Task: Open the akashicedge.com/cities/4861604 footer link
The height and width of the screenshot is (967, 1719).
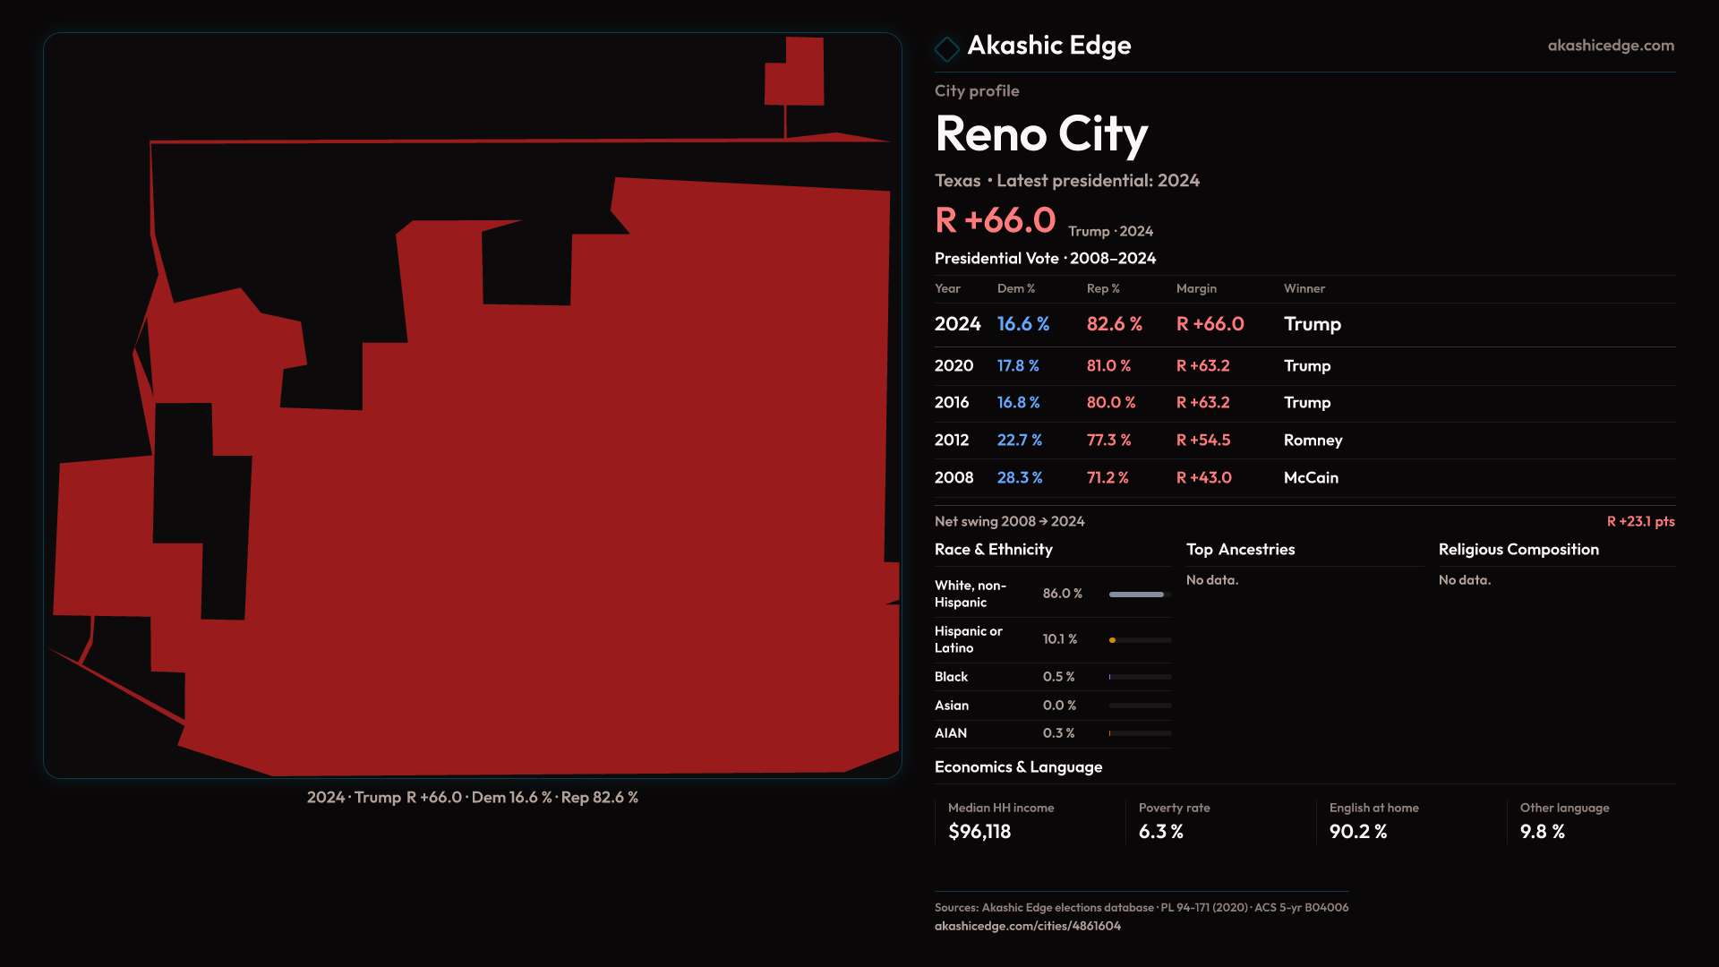Action: point(1027,926)
